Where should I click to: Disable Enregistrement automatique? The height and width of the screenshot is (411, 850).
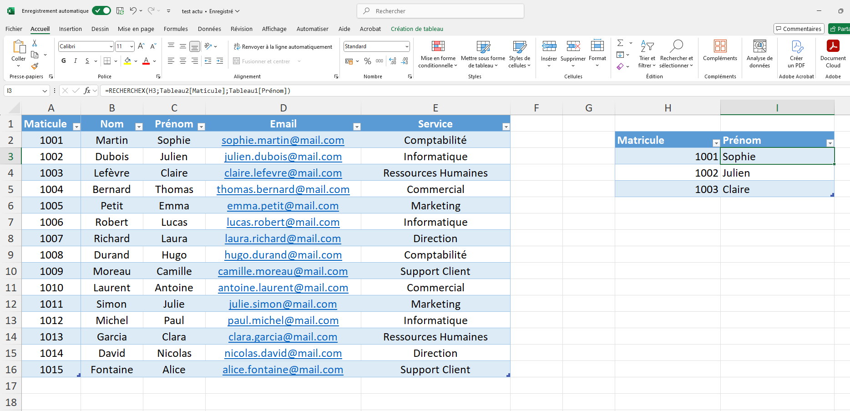click(x=101, y=10)
